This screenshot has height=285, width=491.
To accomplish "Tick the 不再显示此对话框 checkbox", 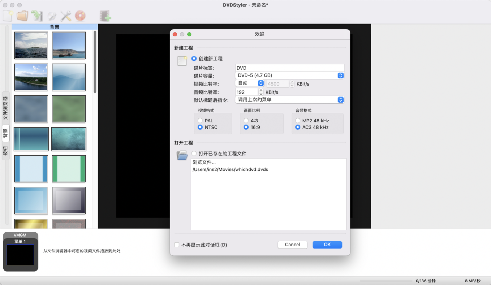I will (177, 245).
